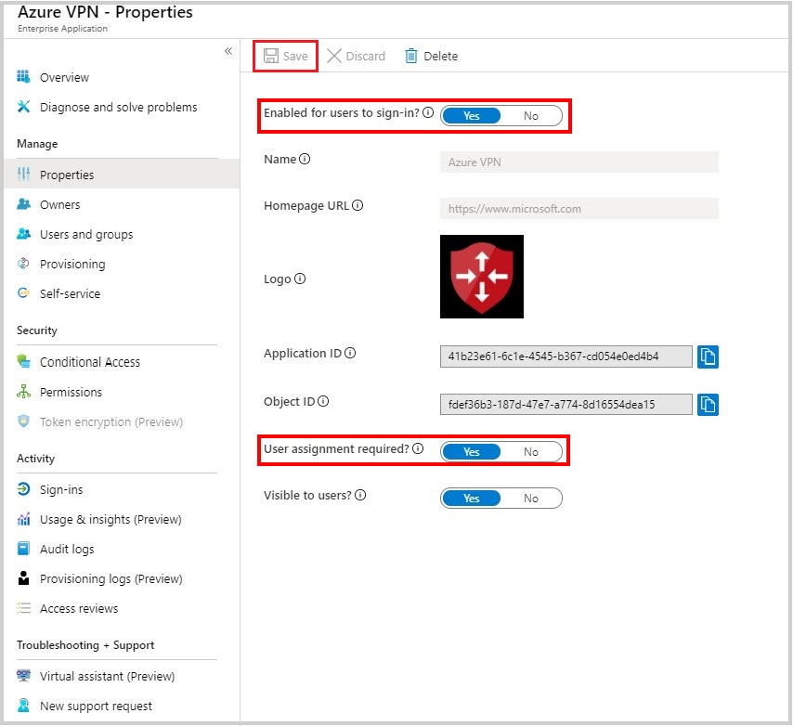
Task: Set User assignment required to Yes
Action: tap(471, 451)
